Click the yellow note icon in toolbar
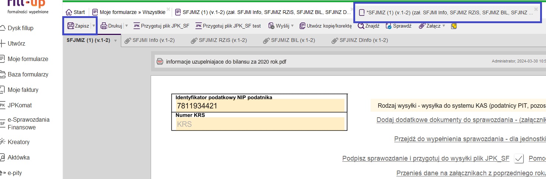This screenshot has height=179, width=546. (454, 26)
